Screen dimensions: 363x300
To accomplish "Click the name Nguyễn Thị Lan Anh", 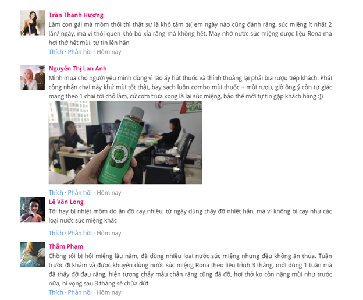I will (77, 69).
